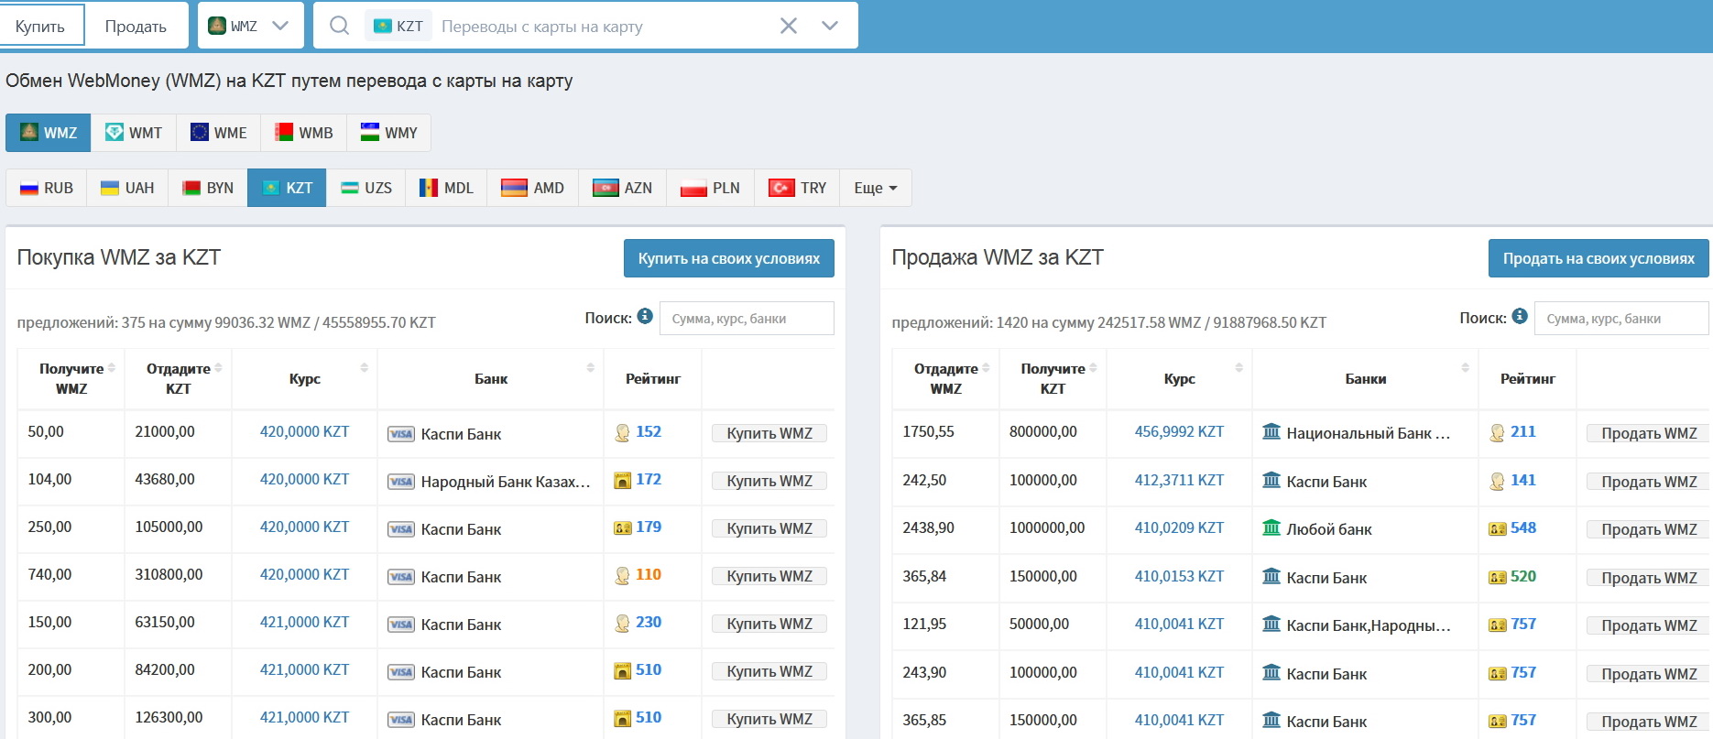Open rating 110 seller link
Viewport: 1713px width, 739px height.
click(x=649, y=574)
